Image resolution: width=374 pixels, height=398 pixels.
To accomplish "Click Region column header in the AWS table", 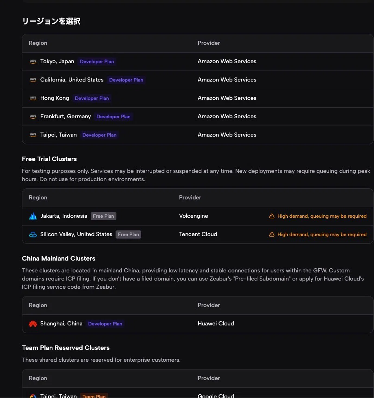I will point(38,43).
